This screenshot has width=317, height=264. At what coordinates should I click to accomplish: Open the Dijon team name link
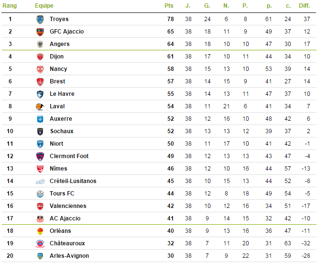click(x=56, y=57)
